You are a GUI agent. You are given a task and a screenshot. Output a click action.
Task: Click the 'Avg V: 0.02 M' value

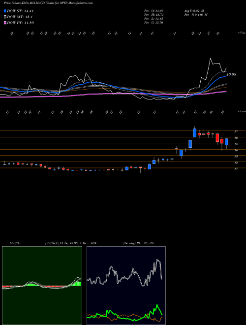[195, 11]
